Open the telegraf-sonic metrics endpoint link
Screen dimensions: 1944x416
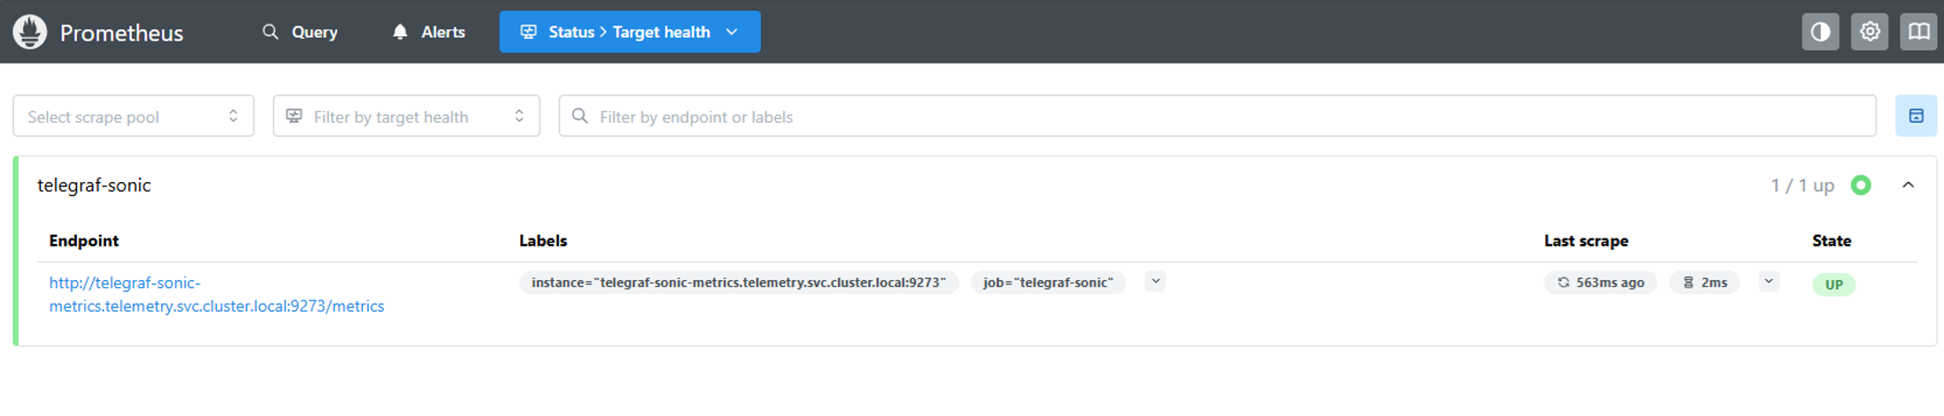217,294
